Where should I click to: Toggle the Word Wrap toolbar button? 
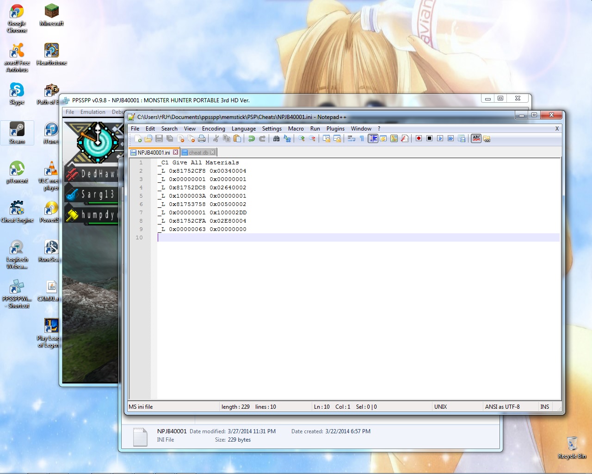(x=351, y=138)
